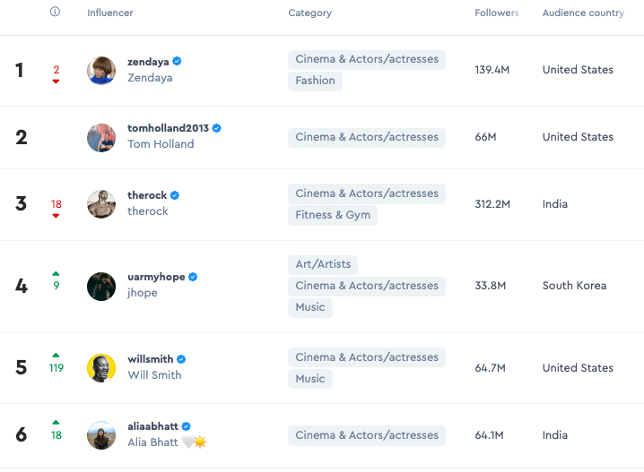Click the Category column header

(x=309, y=13)
